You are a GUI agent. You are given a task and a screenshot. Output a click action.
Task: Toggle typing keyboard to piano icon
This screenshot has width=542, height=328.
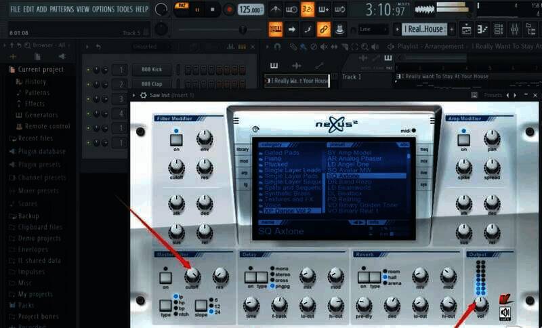276,29
